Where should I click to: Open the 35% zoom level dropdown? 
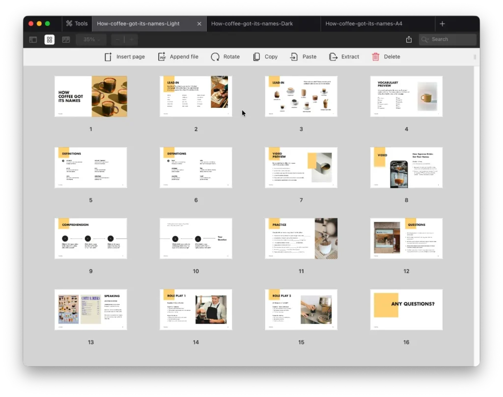[x=91, y=39]
